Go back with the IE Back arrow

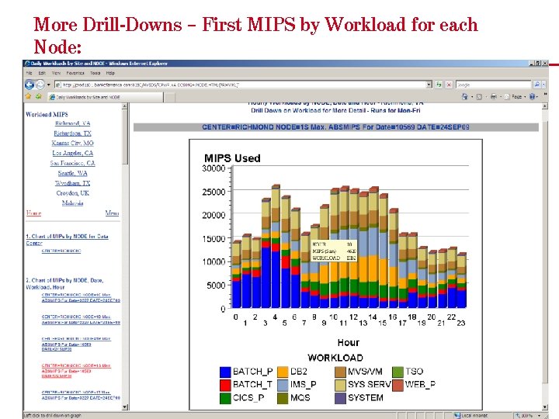(x=30, y=85)
